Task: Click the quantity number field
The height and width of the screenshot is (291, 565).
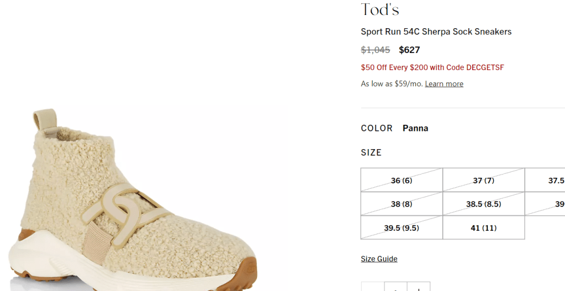Action: click(395, 287)
